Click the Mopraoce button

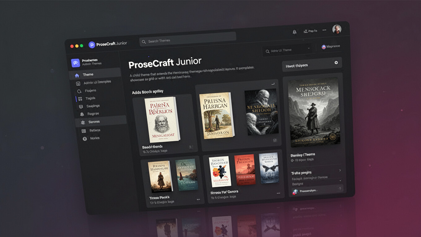tap(331, 47)
